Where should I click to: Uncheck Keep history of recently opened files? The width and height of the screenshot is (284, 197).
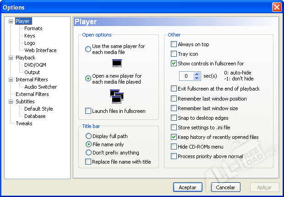(174, 137)
